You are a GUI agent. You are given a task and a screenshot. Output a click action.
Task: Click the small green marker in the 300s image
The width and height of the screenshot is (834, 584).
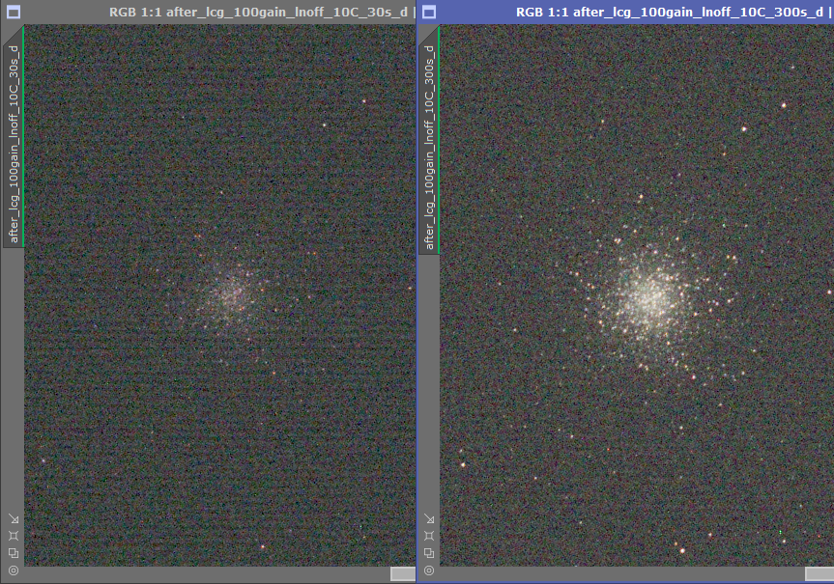pyautogui.click(x=780, y=532)
